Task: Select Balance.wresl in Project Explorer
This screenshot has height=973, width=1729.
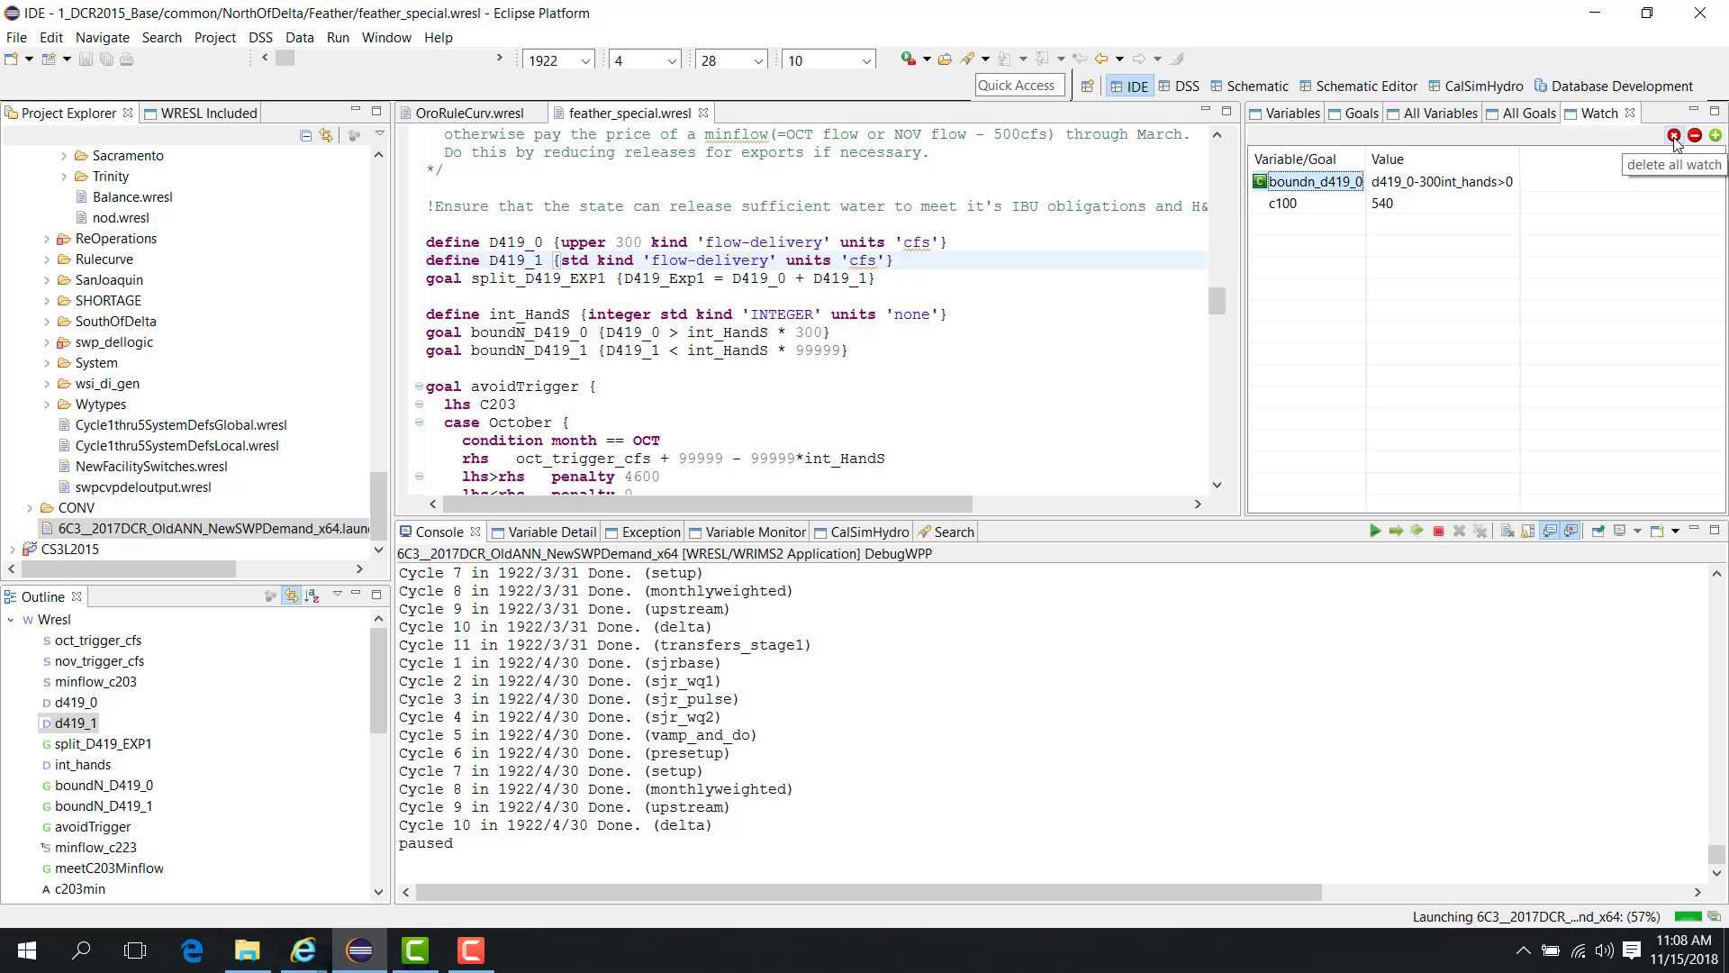Action: pyautogui.click(x=132, y=197)
